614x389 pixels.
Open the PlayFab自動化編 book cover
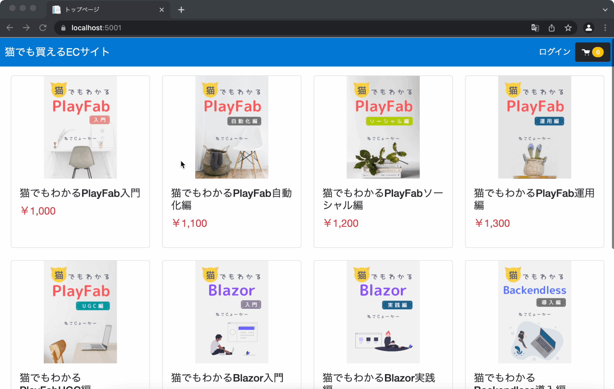[232, 127]
